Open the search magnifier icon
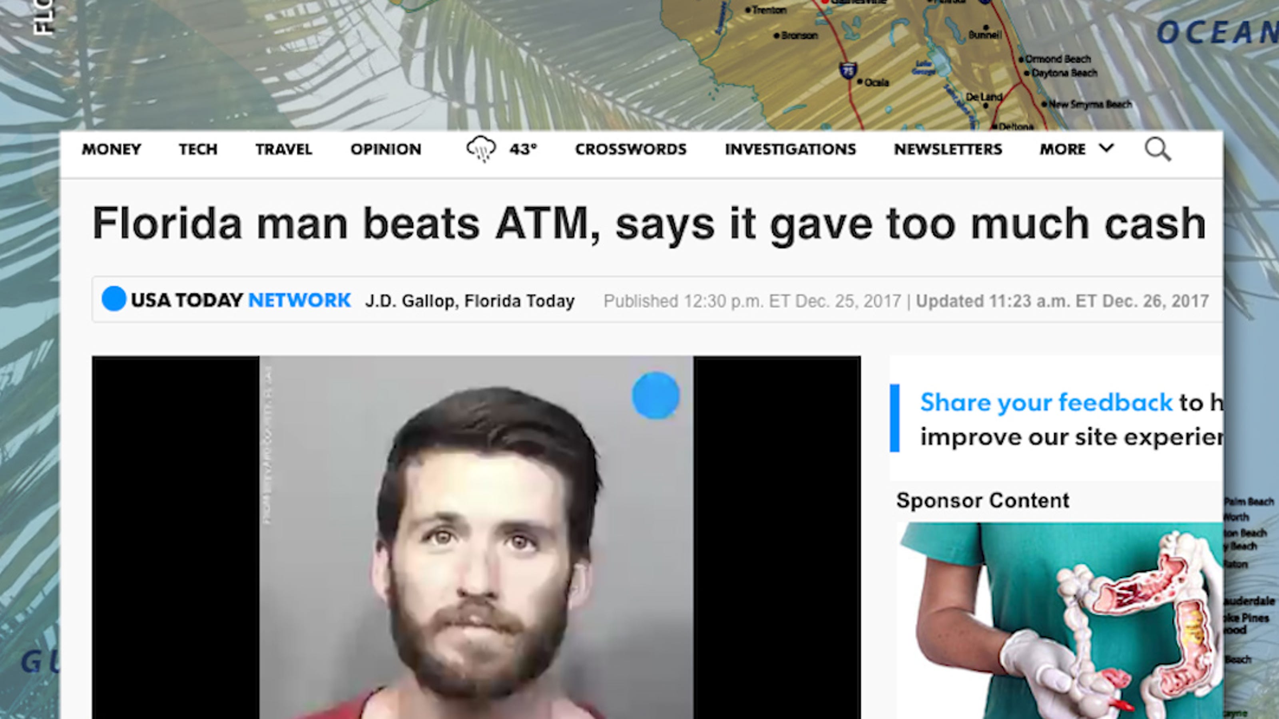Image resolution: width=1279 pixels, height=719 pixels. point(1158,149)
